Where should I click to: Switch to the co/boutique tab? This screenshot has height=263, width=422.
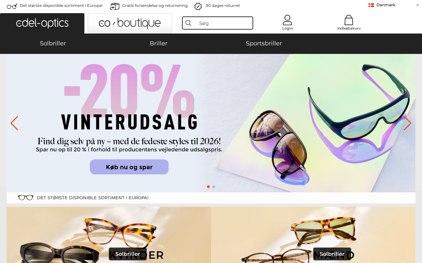pyautogui.click(x=130, y=23)
